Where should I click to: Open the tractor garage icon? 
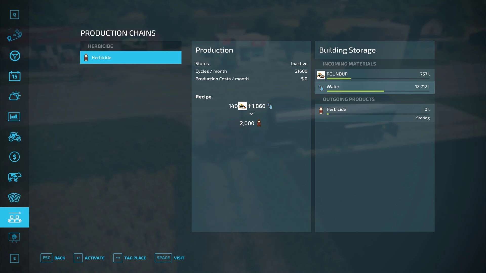(14, 137)
